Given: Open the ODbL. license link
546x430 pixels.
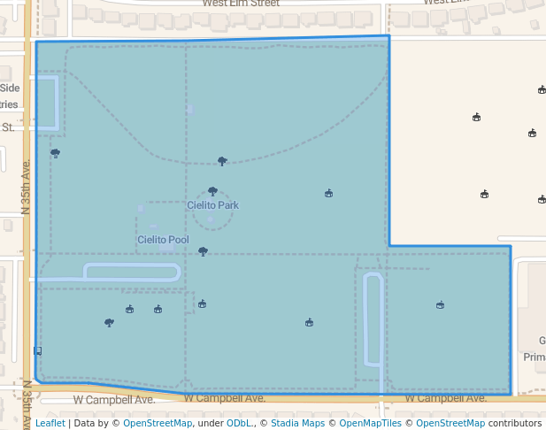Looking at the screenshot, I should [238, 423].
